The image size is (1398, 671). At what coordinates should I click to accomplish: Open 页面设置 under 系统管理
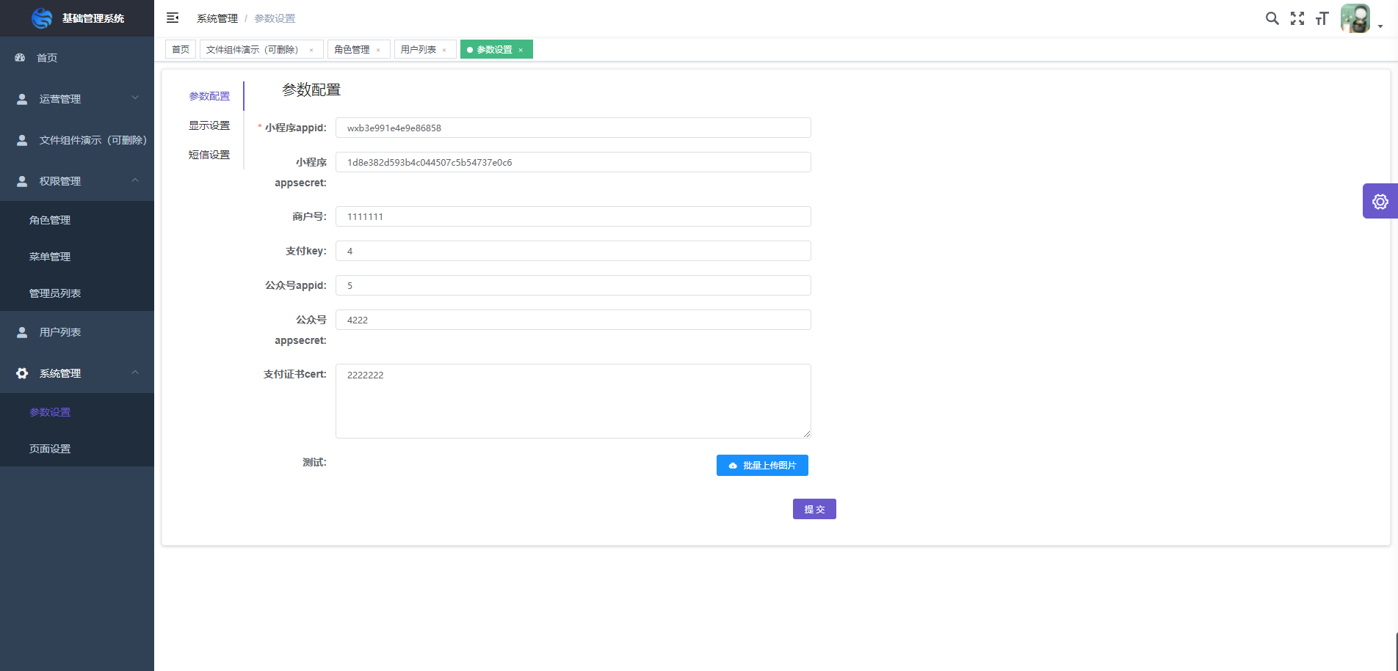49,448
